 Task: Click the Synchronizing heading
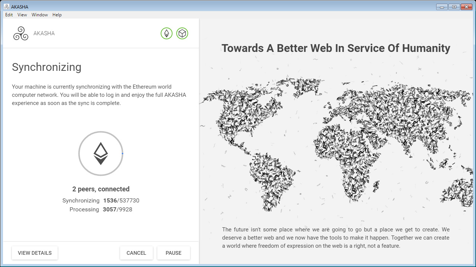[46, 67]
